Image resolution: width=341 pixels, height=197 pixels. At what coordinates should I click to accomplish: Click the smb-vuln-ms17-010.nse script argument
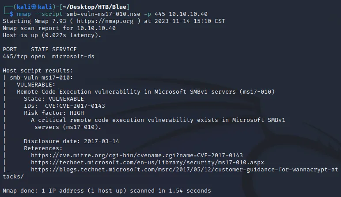point(103,14)
